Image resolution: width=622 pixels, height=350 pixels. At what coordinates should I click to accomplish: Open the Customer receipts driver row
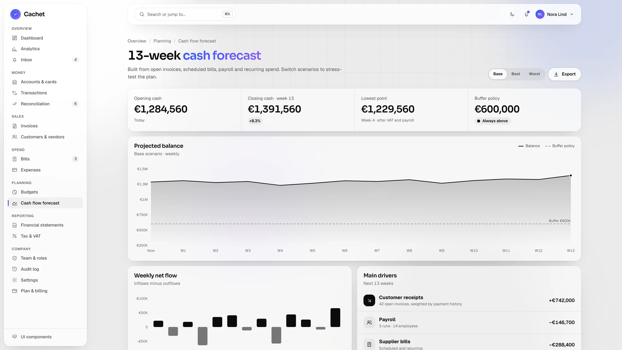(x=469, y=300)
